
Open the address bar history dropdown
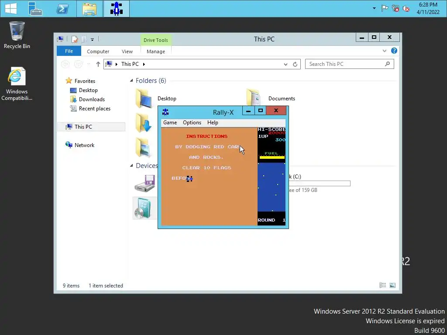(x=285, y=65)
